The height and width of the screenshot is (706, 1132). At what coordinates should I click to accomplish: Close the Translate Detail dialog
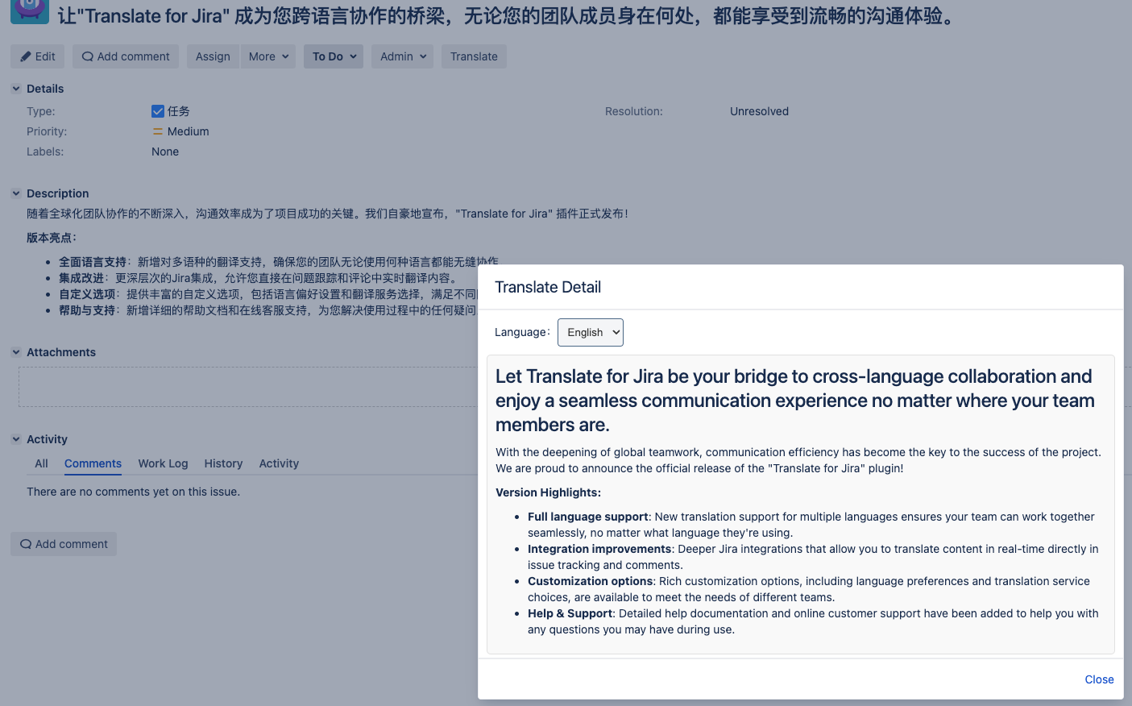pos(1099,679)
